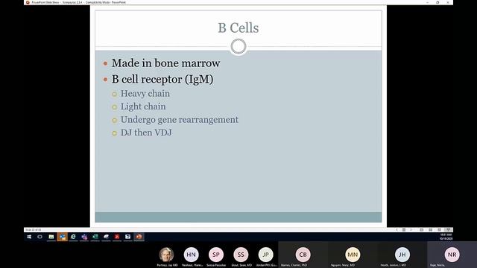Viewport: 477px width, 268px height.
Task: Select participant with the photo avatar
Action: pyautogui.click(x=166, y=255)
